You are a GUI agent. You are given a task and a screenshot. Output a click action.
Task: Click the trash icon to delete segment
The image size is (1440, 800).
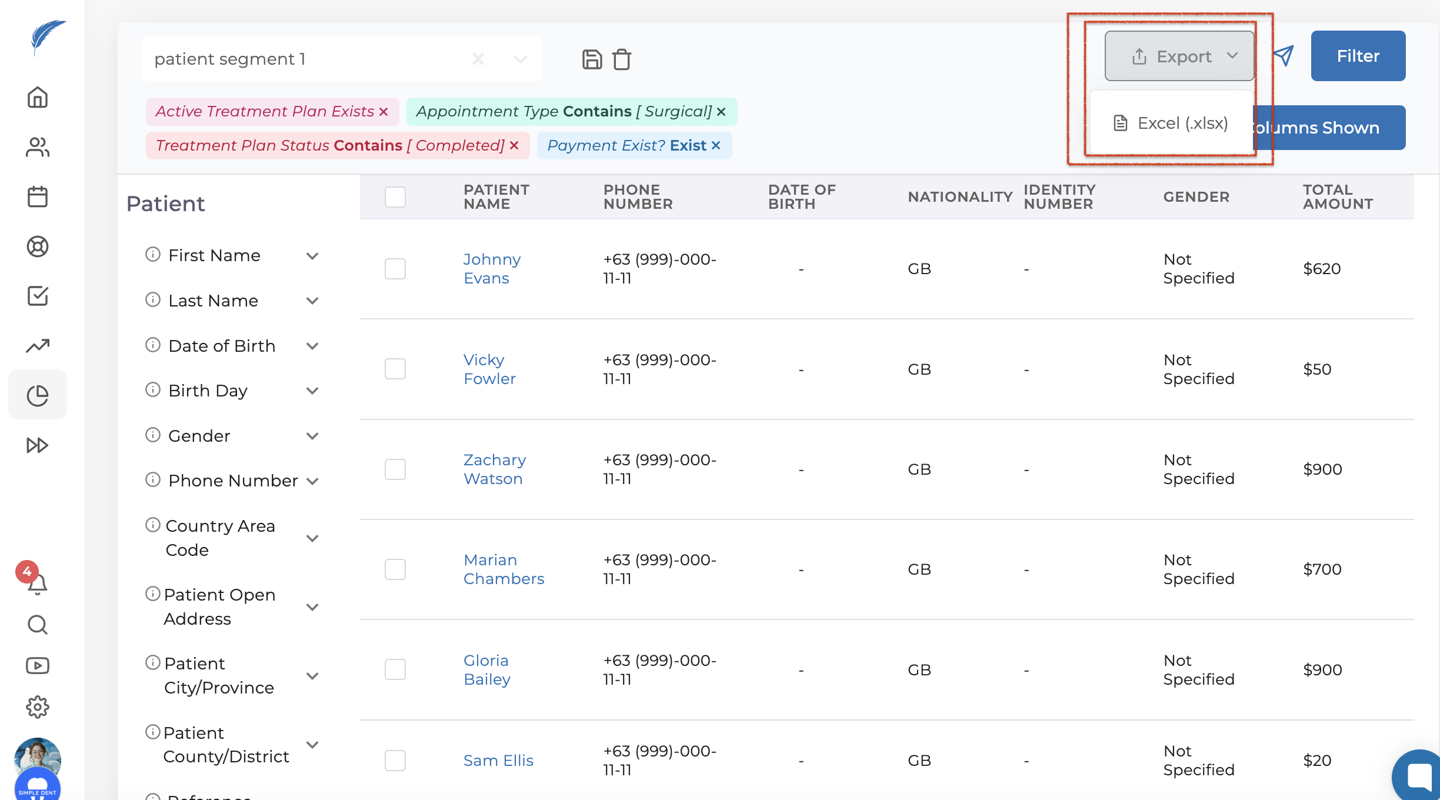(x=622, y=59)
